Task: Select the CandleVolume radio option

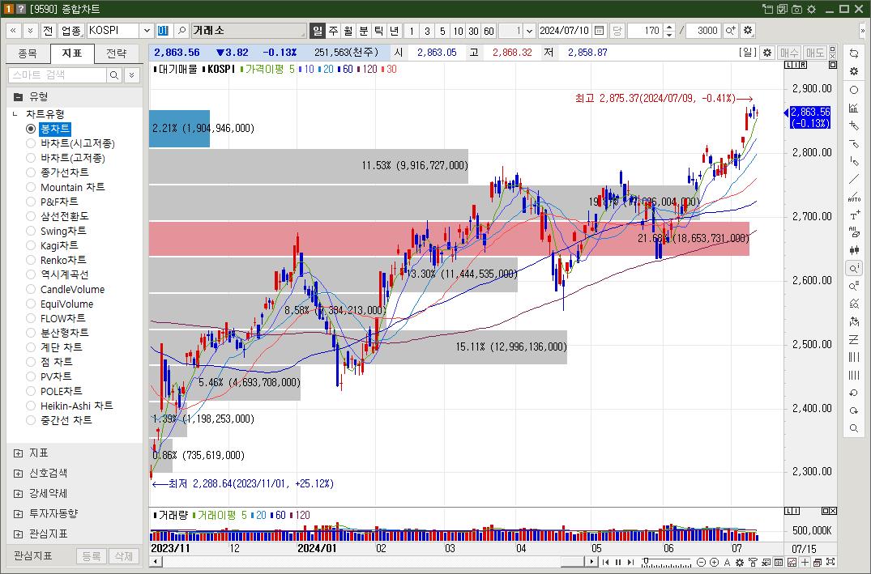Action: coord(31,289)
